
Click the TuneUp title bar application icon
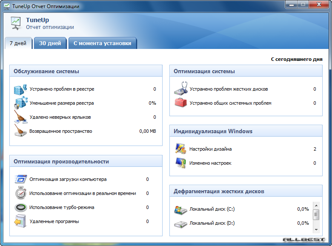click(7, 6)
